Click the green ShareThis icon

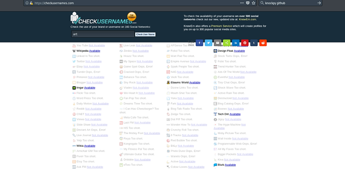[227, 43]
